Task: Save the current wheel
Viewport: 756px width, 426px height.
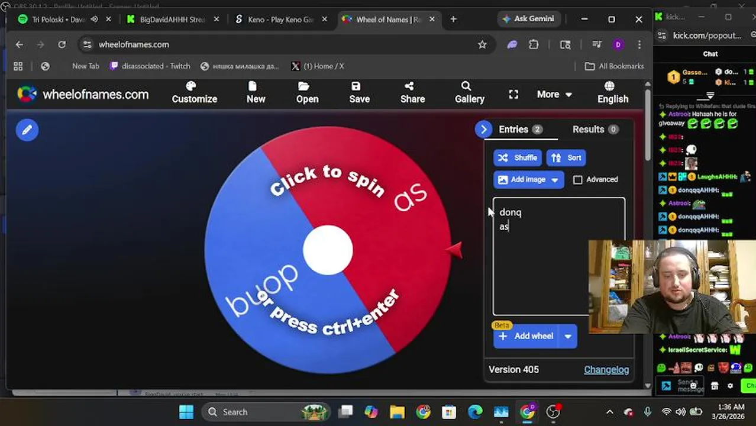Action: [x=359, y=93]
